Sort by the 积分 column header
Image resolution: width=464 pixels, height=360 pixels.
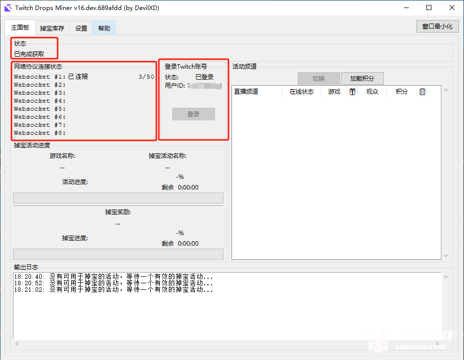click(401, 92)
